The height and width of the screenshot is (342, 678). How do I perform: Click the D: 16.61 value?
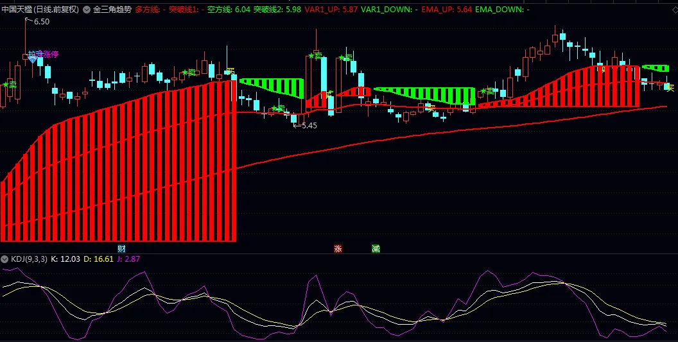98,259
